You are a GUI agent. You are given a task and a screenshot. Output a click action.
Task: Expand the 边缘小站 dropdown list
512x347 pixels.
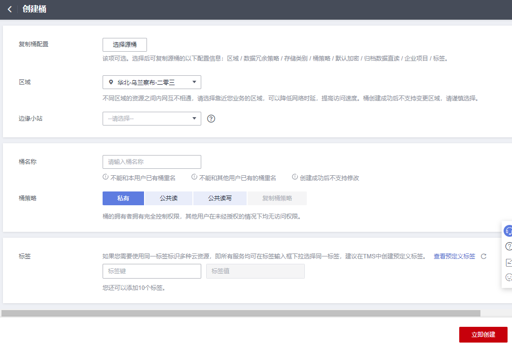151,119
